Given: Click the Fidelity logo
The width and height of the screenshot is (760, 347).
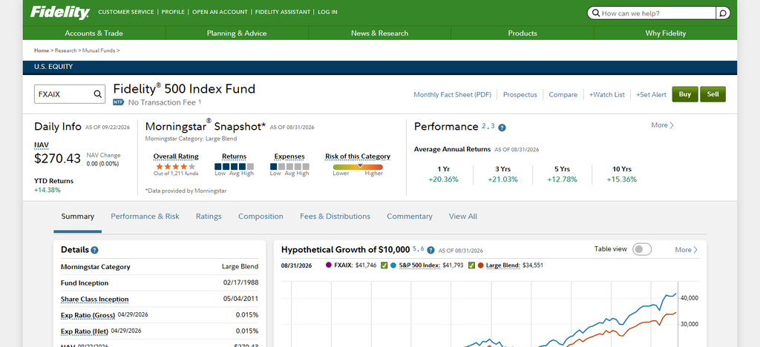Looking at the screenshot, I should [60, 13].
